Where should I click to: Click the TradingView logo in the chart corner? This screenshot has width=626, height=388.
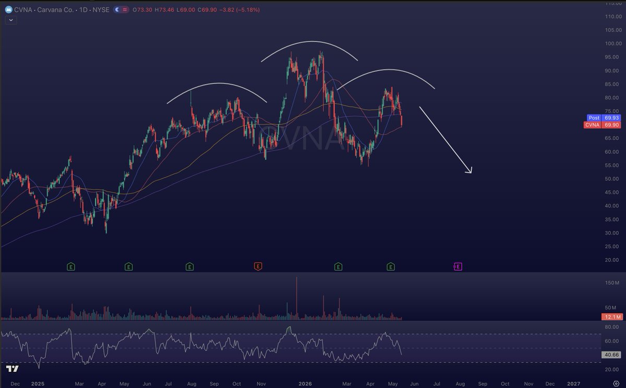(13, 369)
